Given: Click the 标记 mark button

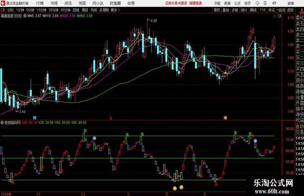Looking at the screenshot, I should (x=272, y=10).
